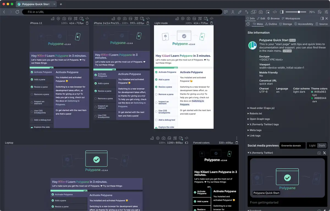The image size is (330, 211).
Task: Click the 'Fill in a URL' address field
Action: [x=122, y=12]
